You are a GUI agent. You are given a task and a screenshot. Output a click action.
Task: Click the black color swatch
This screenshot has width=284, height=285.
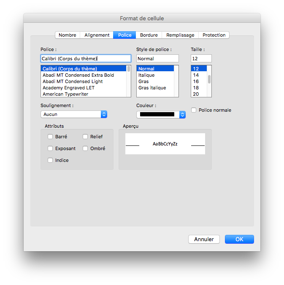[157, 114]
